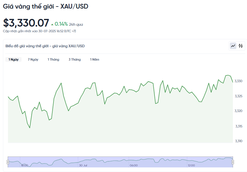Click the 12:00 marker in navigator

pos(191,165)
